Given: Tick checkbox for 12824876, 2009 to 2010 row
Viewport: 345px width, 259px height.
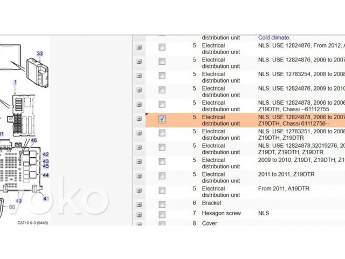Looking at the screenshot, I should [162, 90].
